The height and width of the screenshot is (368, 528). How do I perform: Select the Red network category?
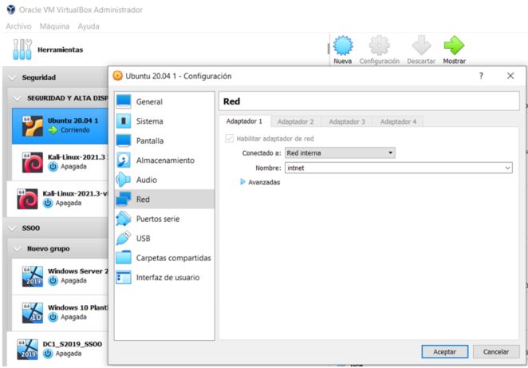tap(164, 199)
